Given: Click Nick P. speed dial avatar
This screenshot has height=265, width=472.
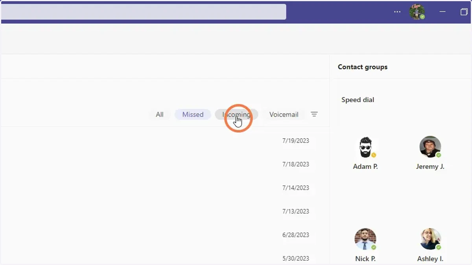Looking at the screenshot, I should tap(365, 239).
